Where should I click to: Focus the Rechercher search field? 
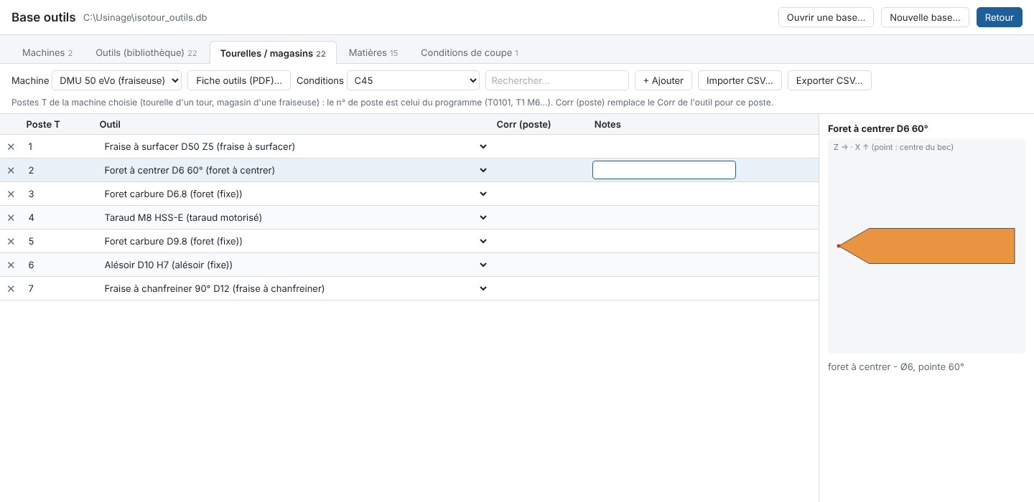tap(557, 80)
